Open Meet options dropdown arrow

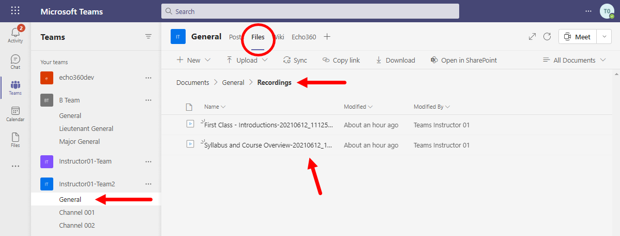604,37
